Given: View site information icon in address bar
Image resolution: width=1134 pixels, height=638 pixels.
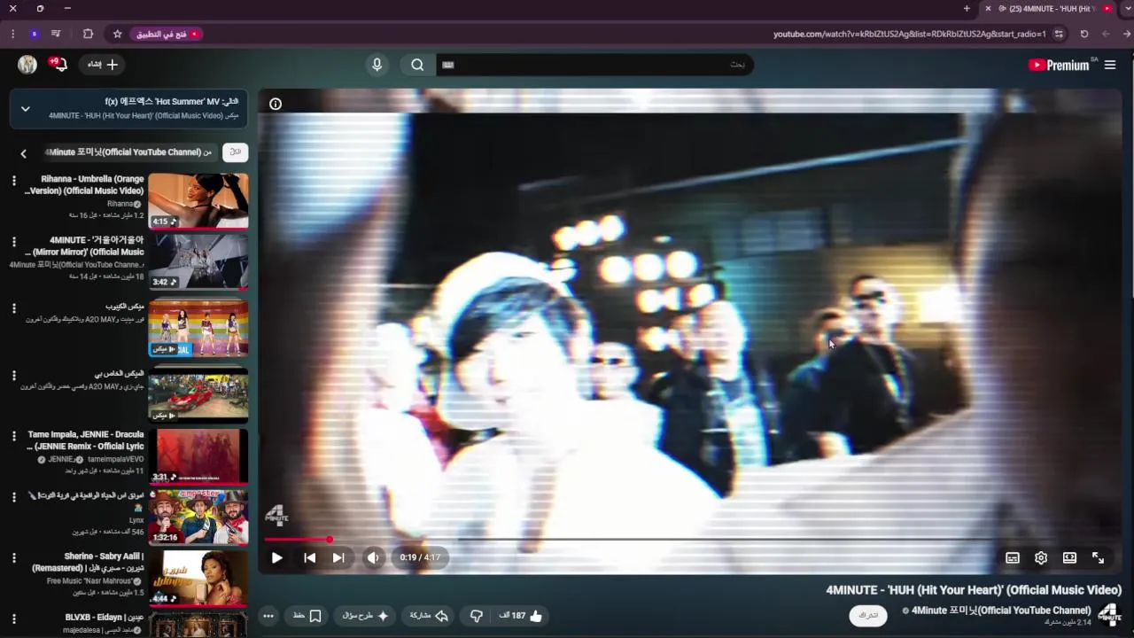Looking at the screenshot, I should click(x=1059, y=34).
